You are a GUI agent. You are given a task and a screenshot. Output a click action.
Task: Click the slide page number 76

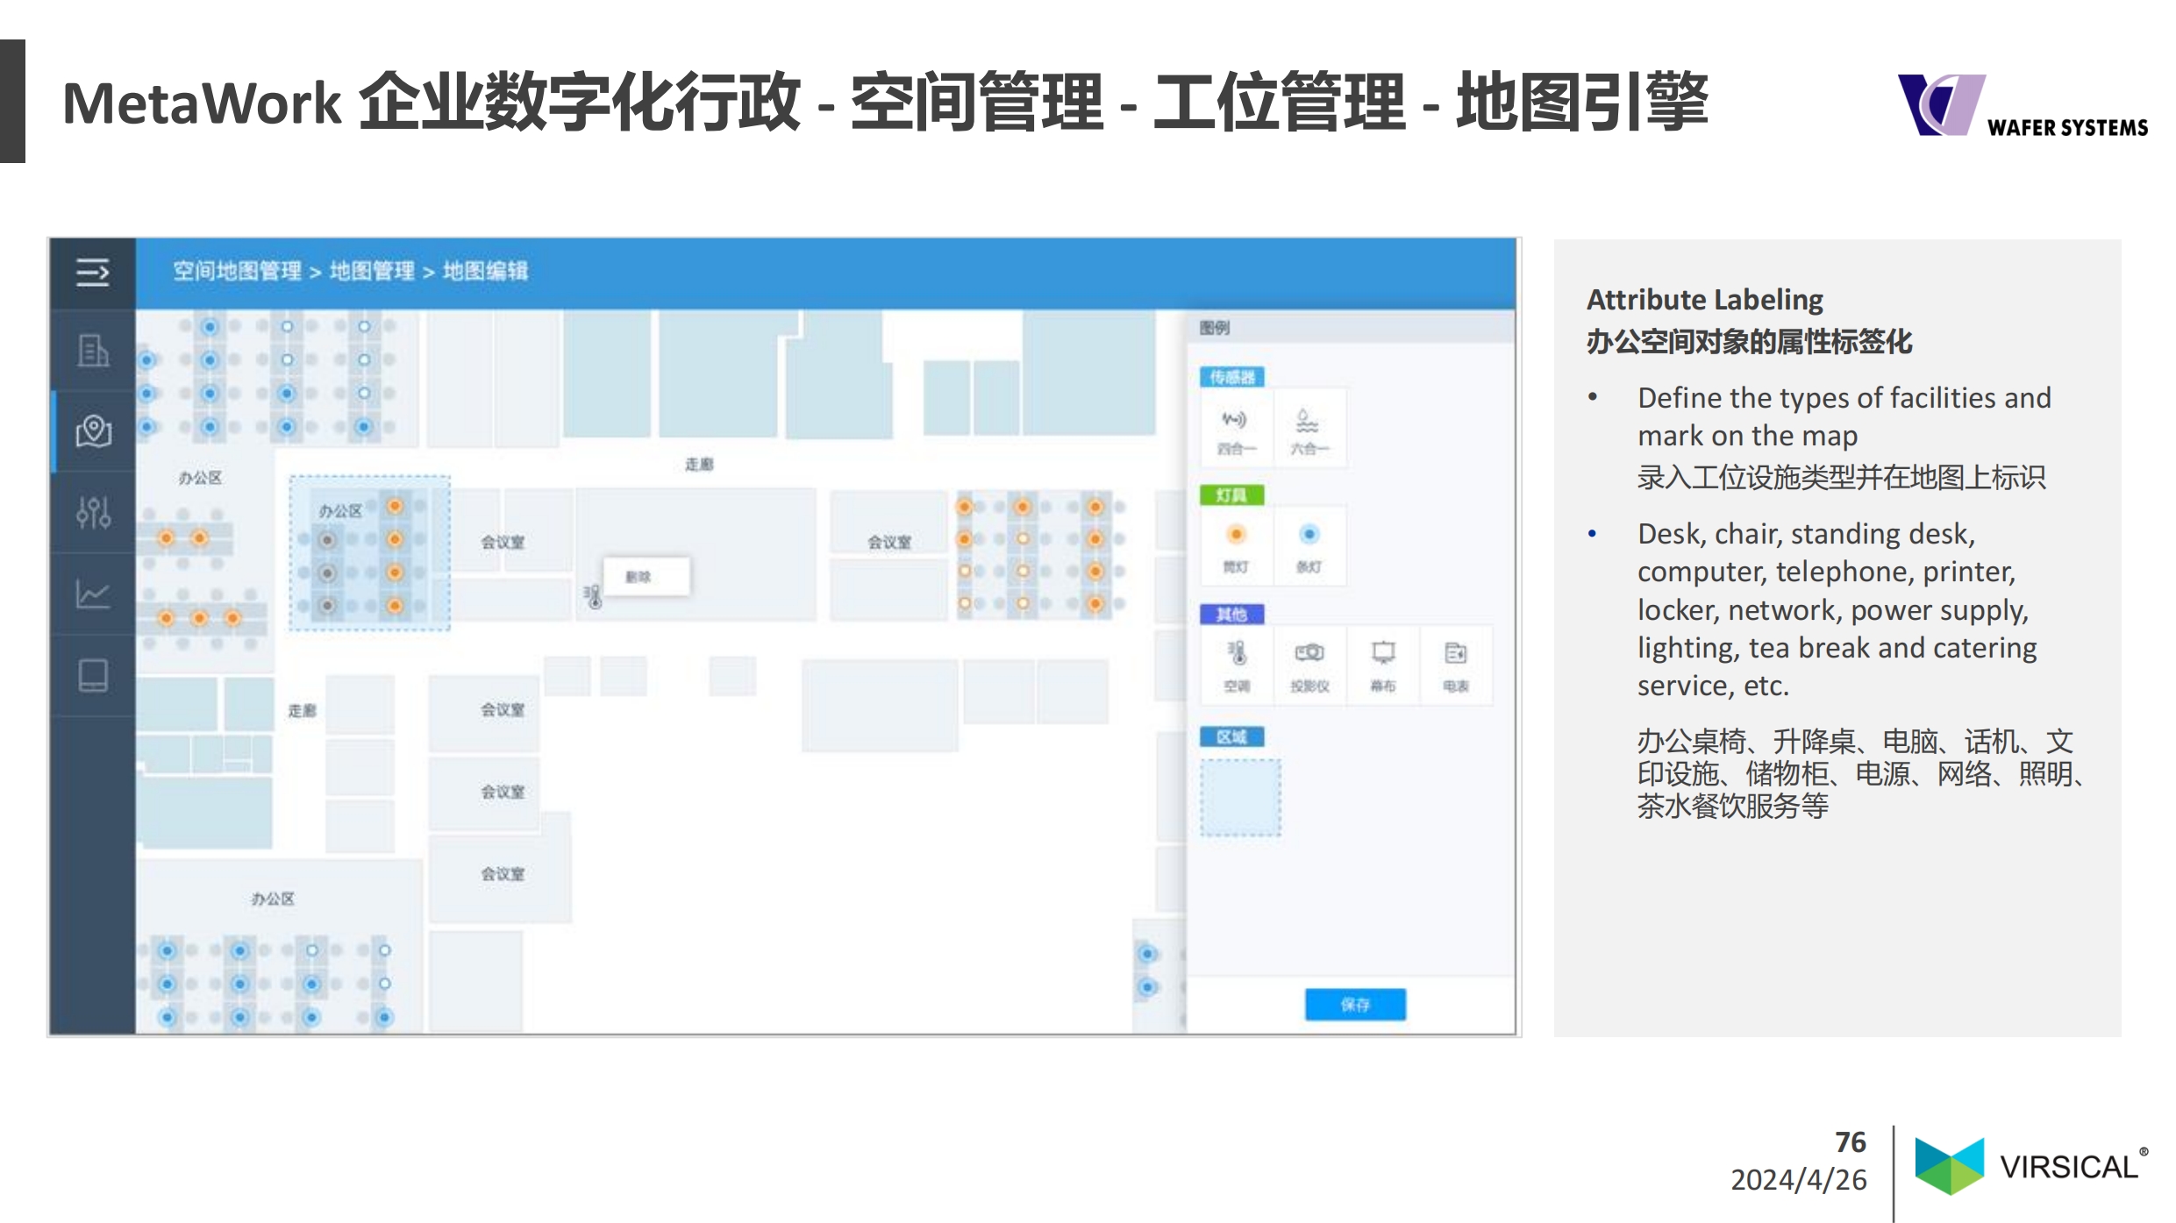point(1851,1142)
